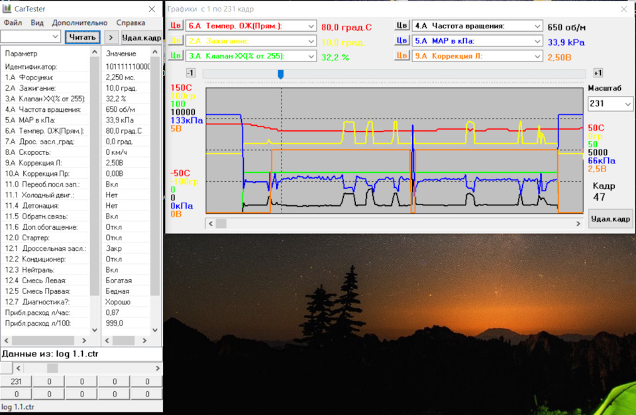This screenshot has height=415, width=636.
Task: Open the Файл menu
Action: coord(13,23)
